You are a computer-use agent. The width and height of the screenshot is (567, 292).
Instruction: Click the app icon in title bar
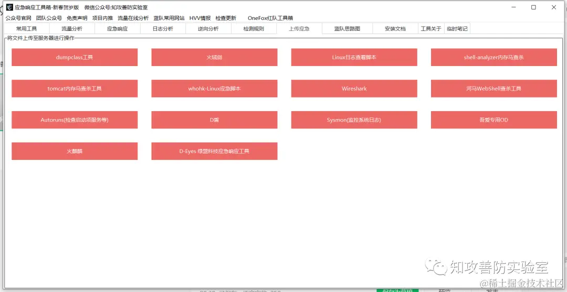tap(9, 7)
